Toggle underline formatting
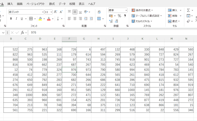 coord(22,19)
